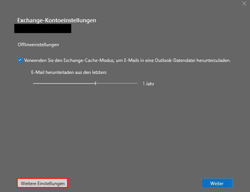Click the redacted account address below the heading
This screenshot has width=250, height=192.
coord(42,28)
